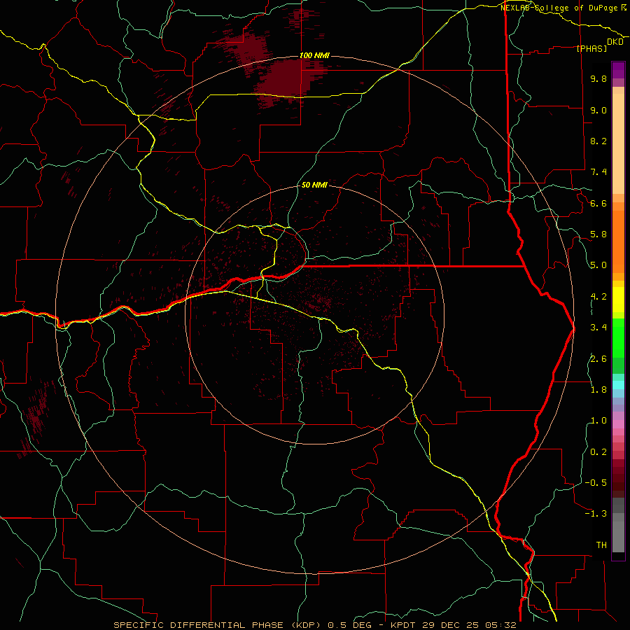Click the 9.8 value on color scale
The image size is (630, 630).
click(598, 78)
